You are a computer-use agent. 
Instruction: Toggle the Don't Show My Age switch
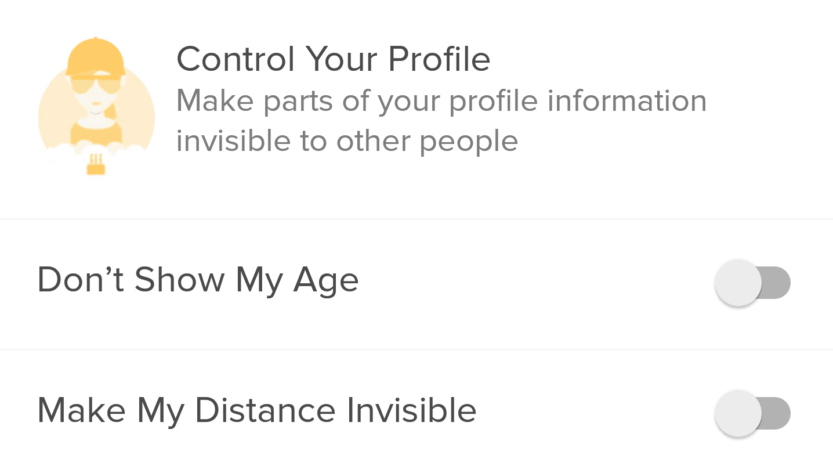752,283
